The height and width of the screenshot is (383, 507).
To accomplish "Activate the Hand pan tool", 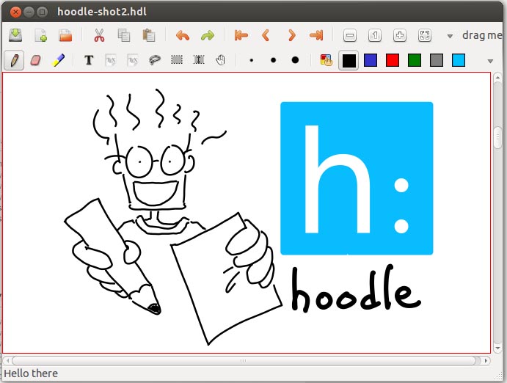I will click(221, 60).
